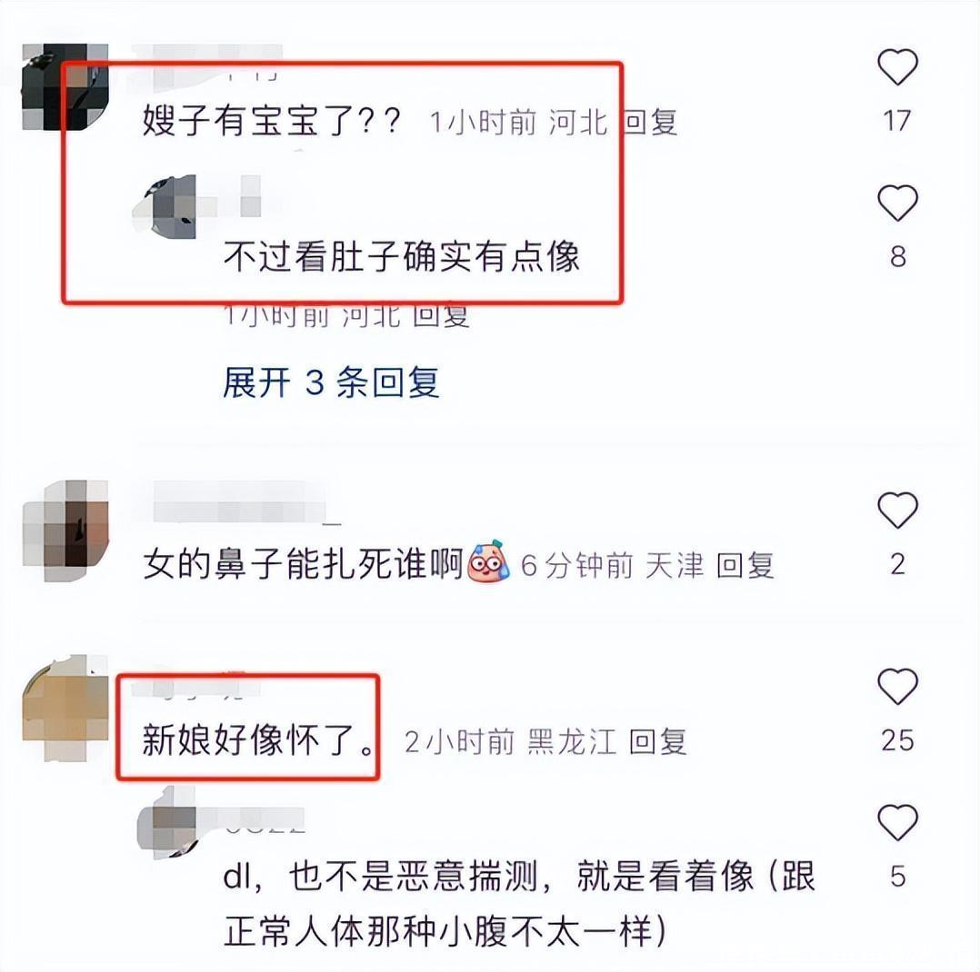This screenshot has width=980, height=972.
Task: Tap the heart on 女的鼻子能扎死谁啊 comment
Action: [x=897, y=510]
